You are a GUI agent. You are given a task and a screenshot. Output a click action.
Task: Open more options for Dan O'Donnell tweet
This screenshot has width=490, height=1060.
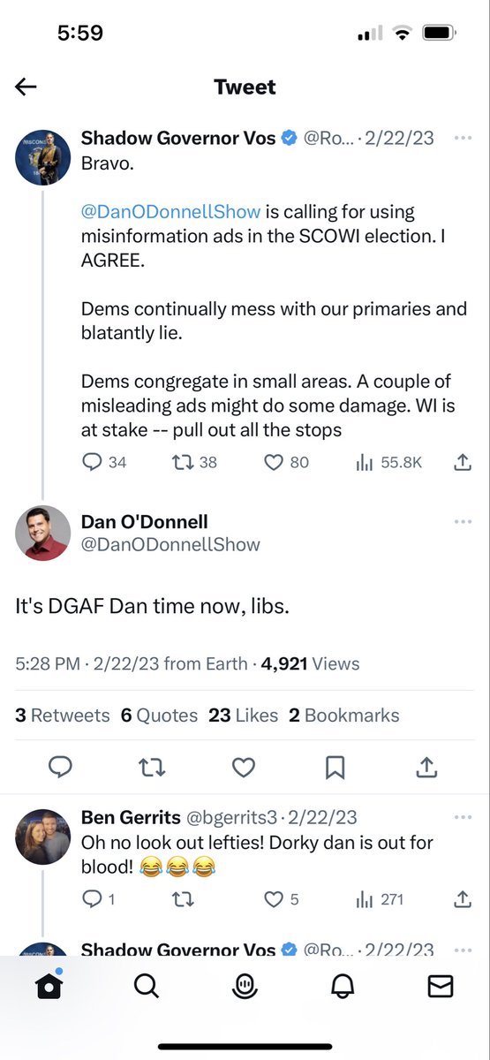463,522
